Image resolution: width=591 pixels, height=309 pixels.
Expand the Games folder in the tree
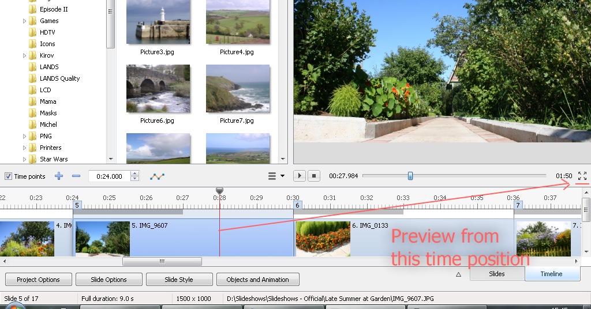tap(25, 21)
